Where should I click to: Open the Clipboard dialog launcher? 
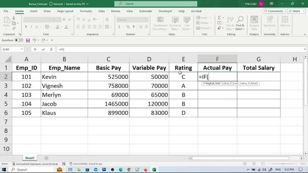[x=20, y=34]
